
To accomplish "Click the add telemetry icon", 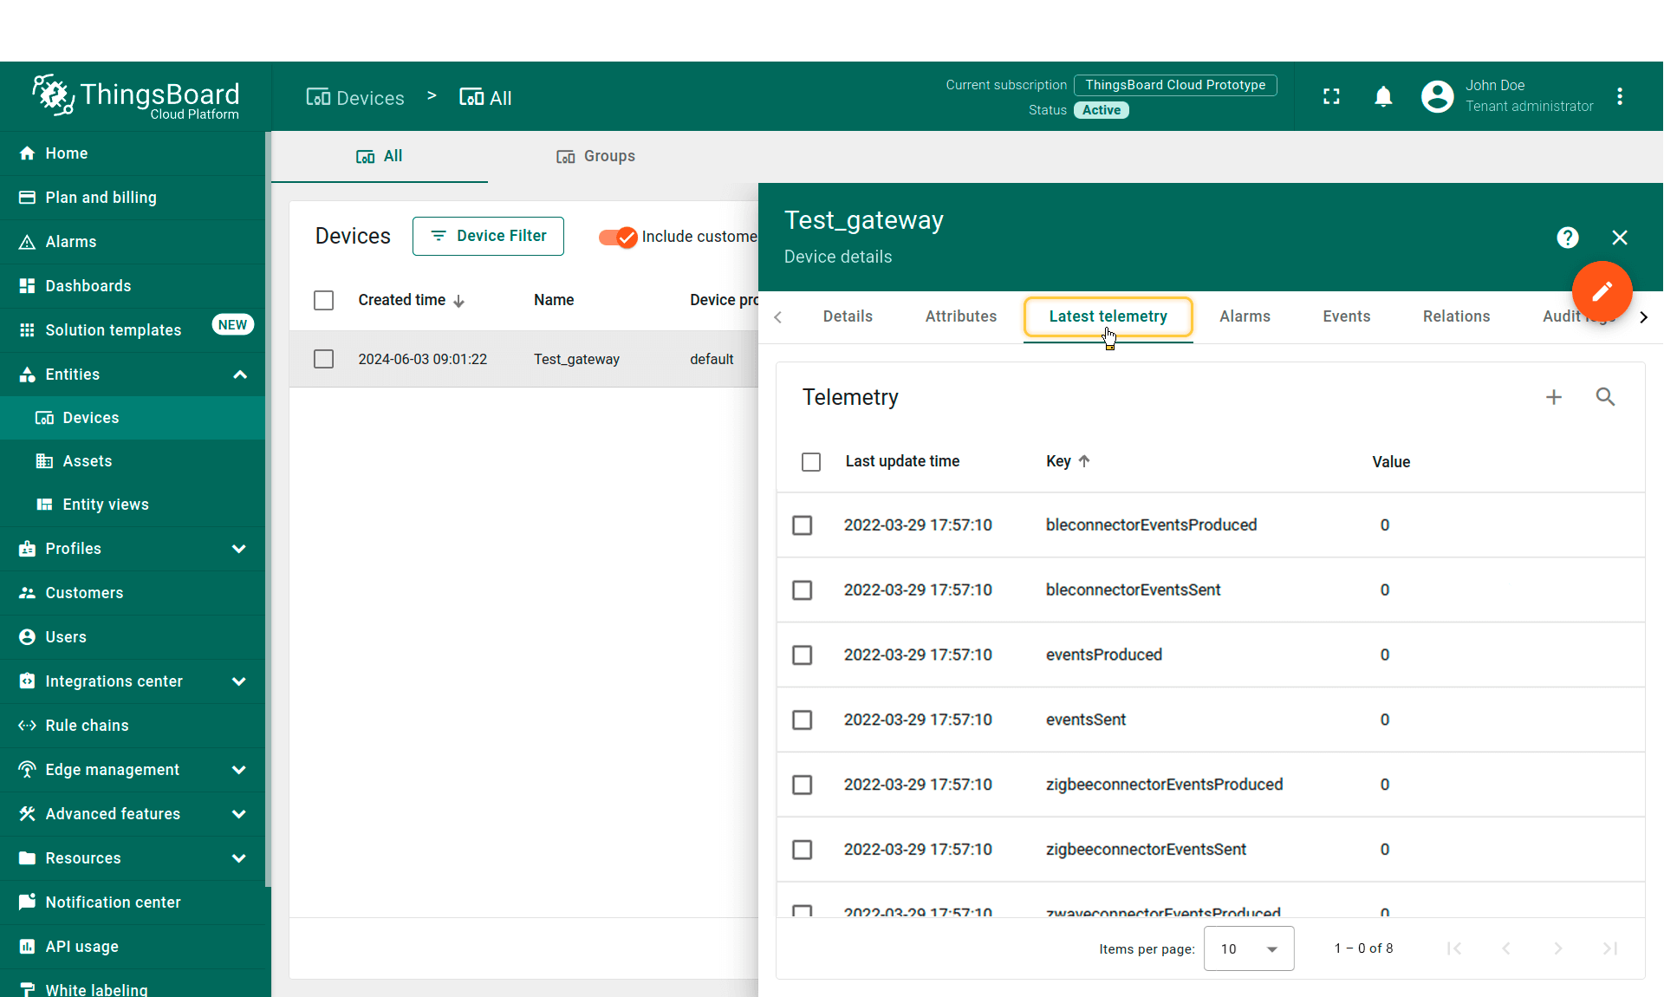I will (1555, 396).
